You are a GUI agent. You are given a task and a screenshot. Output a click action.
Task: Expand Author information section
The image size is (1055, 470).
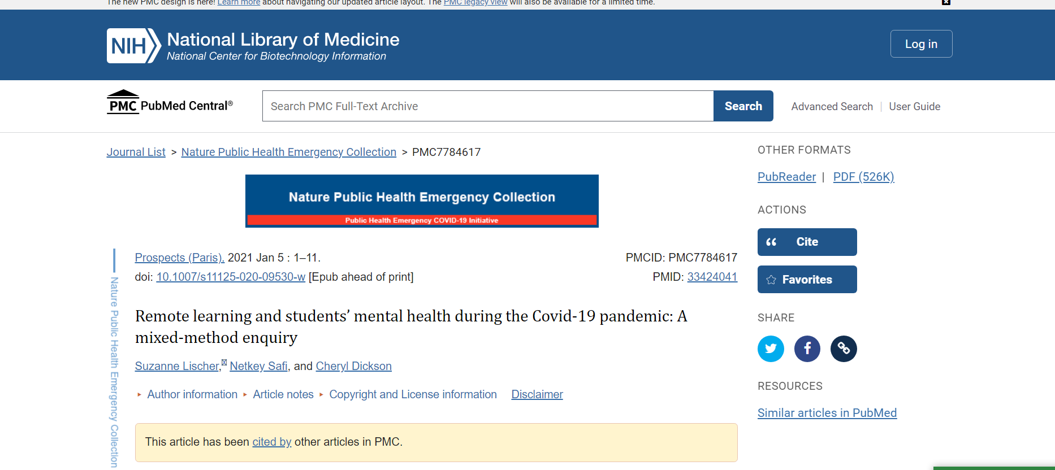point(192,394)
